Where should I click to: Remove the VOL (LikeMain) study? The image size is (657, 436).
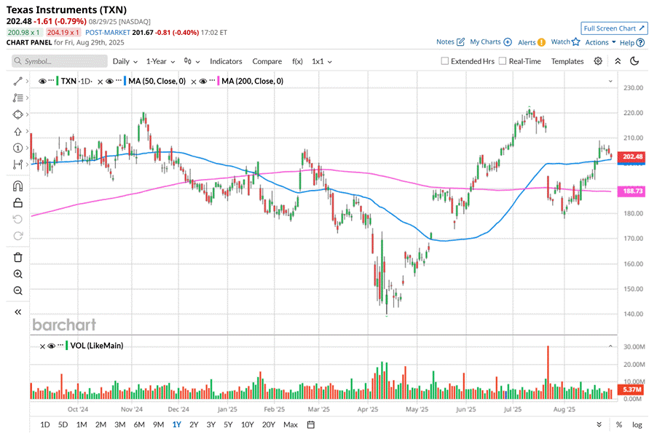[x=42, y=346]
